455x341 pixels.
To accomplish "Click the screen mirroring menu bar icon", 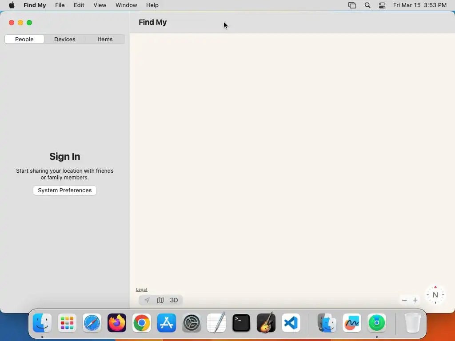I will pyautogui.click(x=352, y=5).
